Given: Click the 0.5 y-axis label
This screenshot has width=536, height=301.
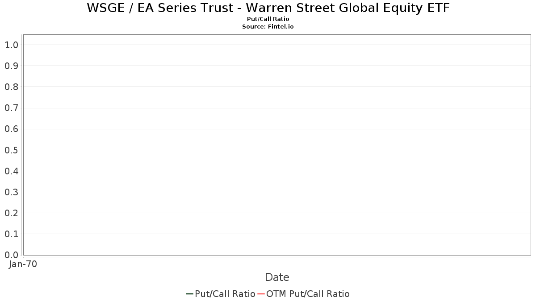Looking at the screenshot, I should coord(11,150).
